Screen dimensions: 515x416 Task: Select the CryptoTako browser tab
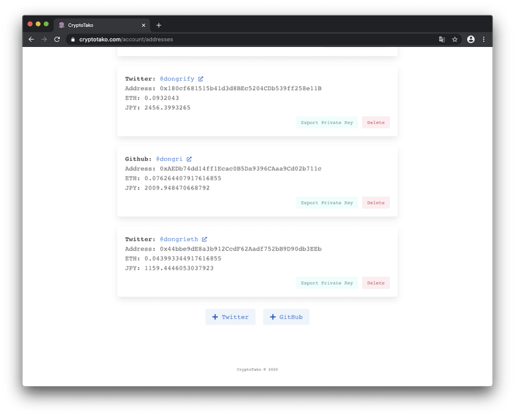click(x=102, y=25)
